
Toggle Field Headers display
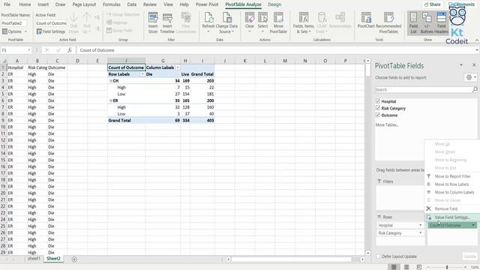click(x=441, y=23)
